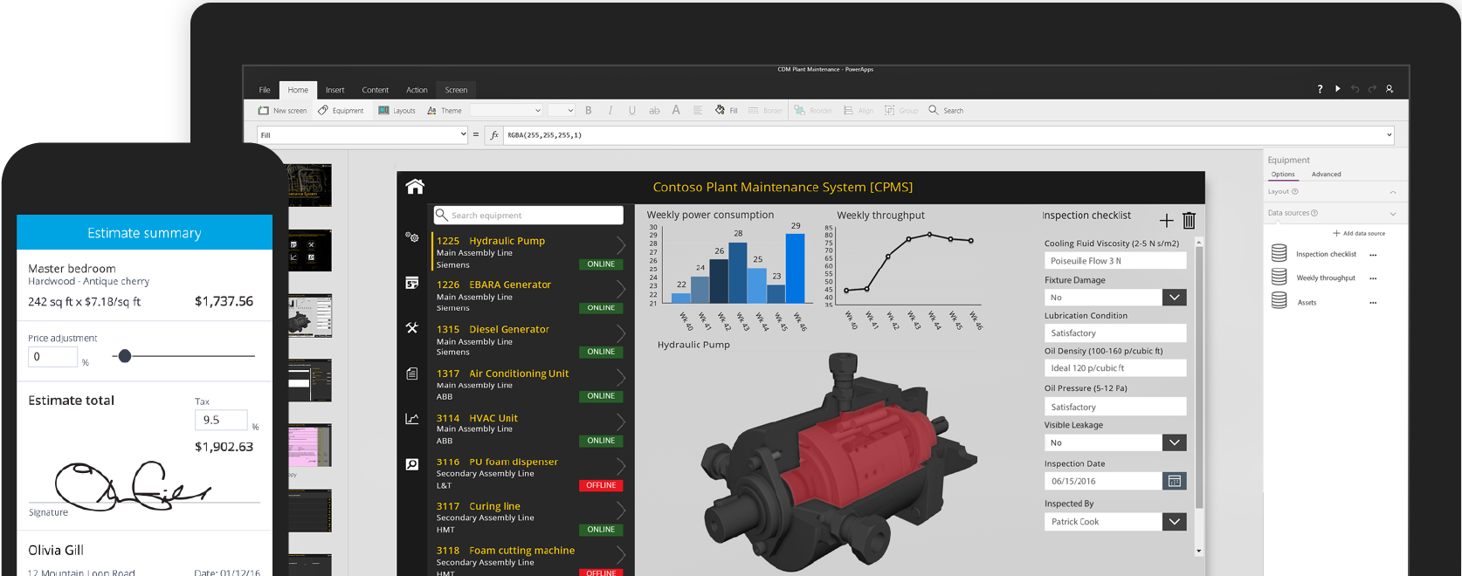Adjust the Price adjustment slider on phone
Viewport: 1462px width, 576px height.
point(125,356)
